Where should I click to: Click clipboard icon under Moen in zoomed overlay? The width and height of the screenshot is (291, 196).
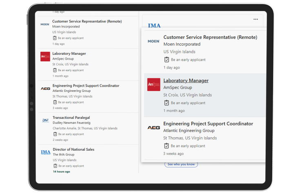click(x=167, y=59)
